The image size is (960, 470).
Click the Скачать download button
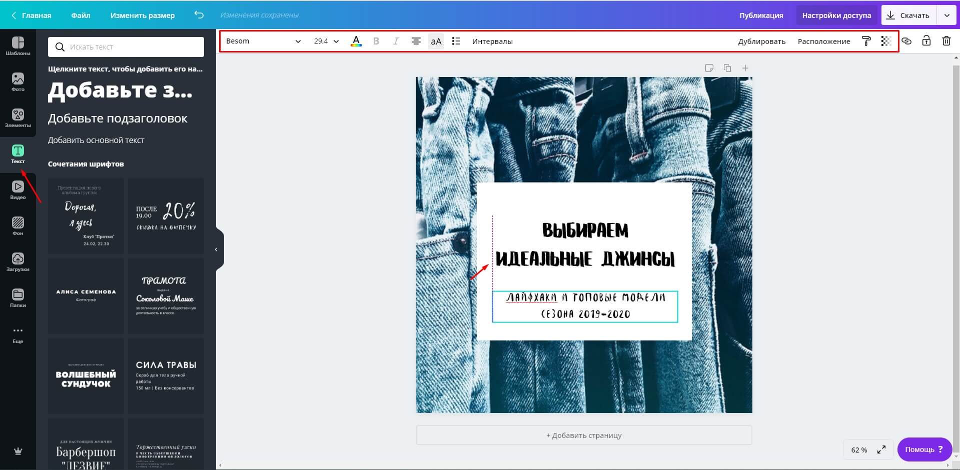[908, 15]
